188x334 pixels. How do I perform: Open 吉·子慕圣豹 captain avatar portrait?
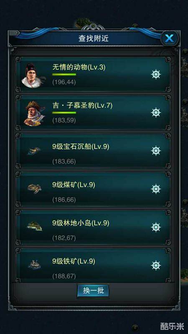pyautogui.click(x=35, y=113)
